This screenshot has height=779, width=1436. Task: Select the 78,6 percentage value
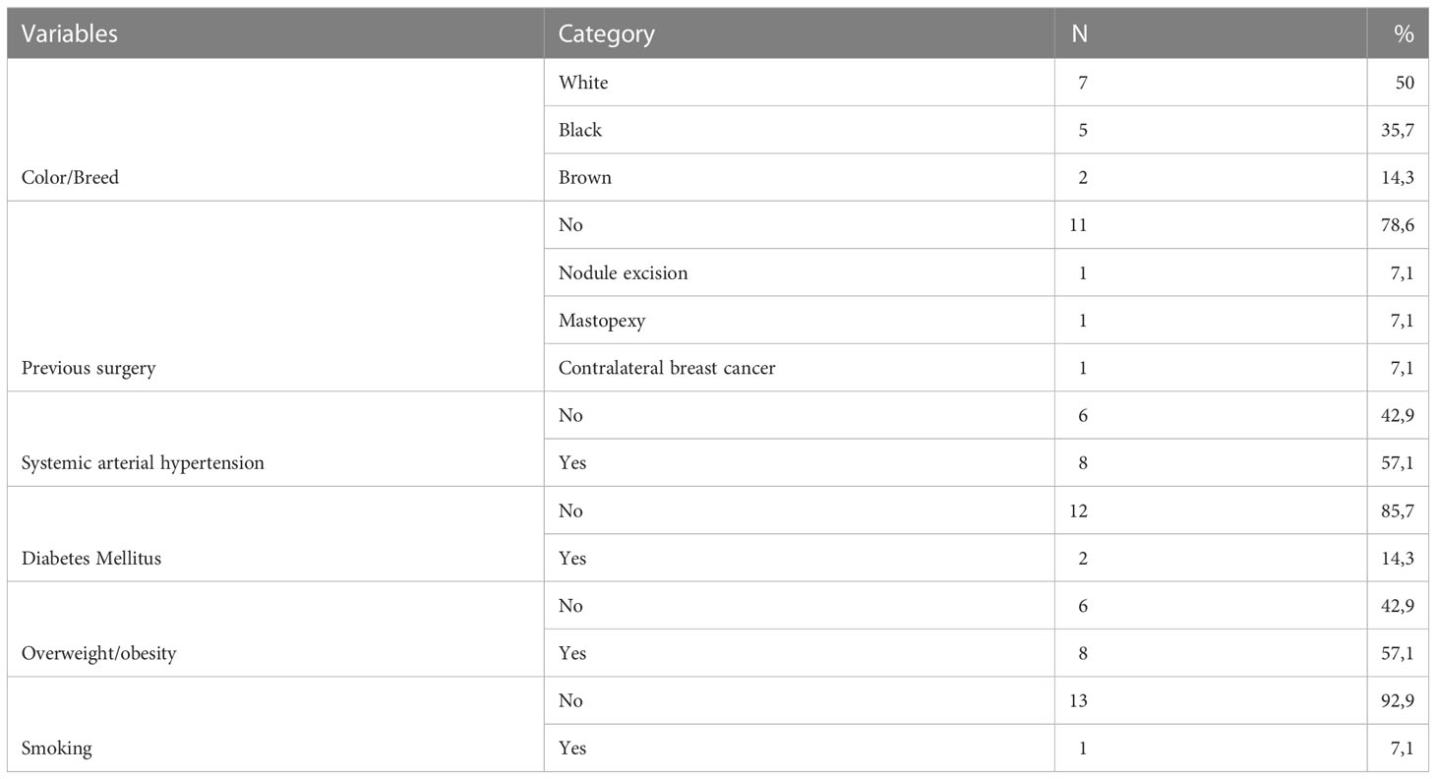pyautogui.click(x=1398, y=225)
